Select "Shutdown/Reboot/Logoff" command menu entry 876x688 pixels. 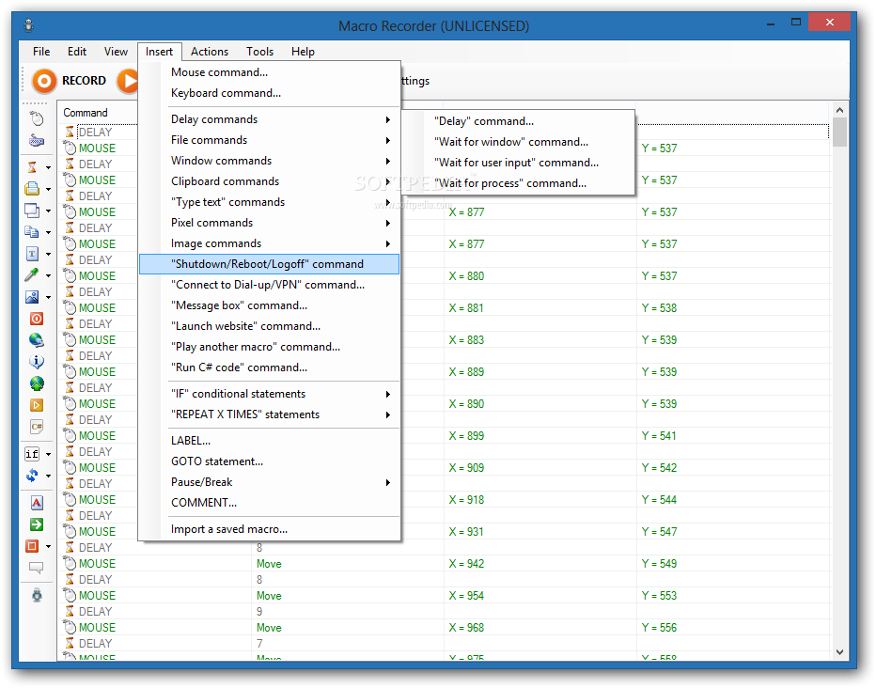269,264
